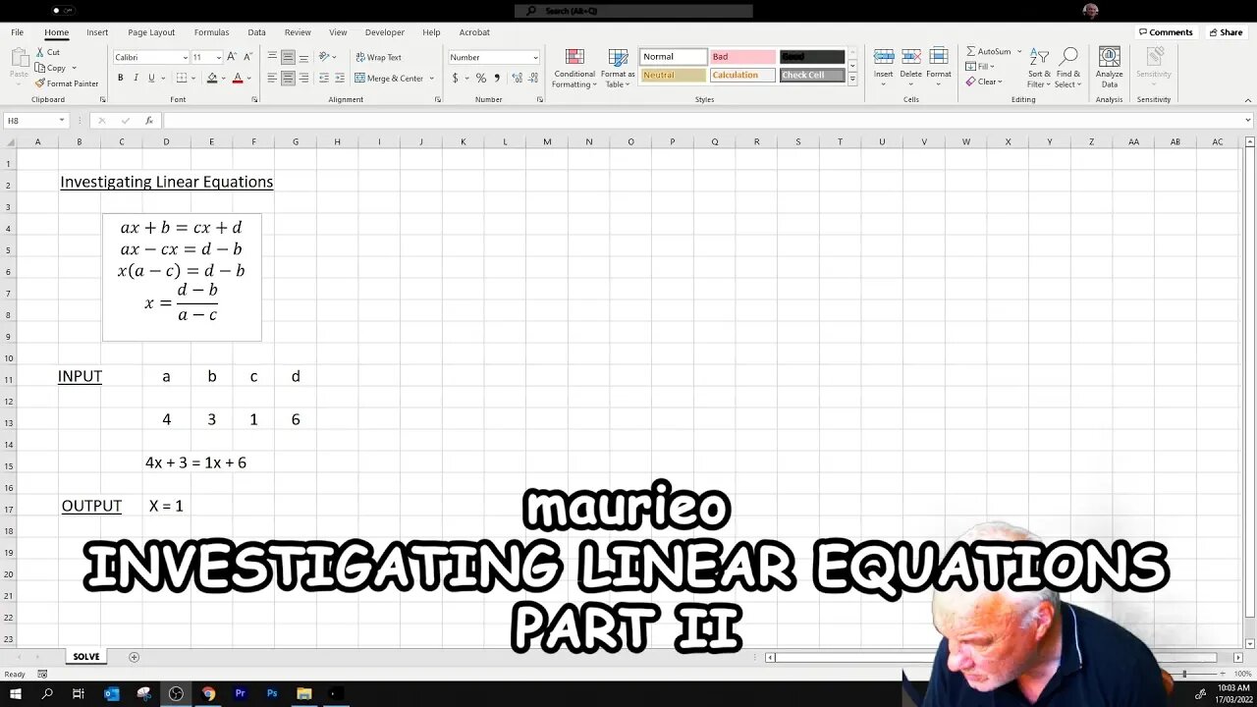Screen dimensions: 1257x707
Task: Click the Cut scissors icon
Action: (40, 52)
